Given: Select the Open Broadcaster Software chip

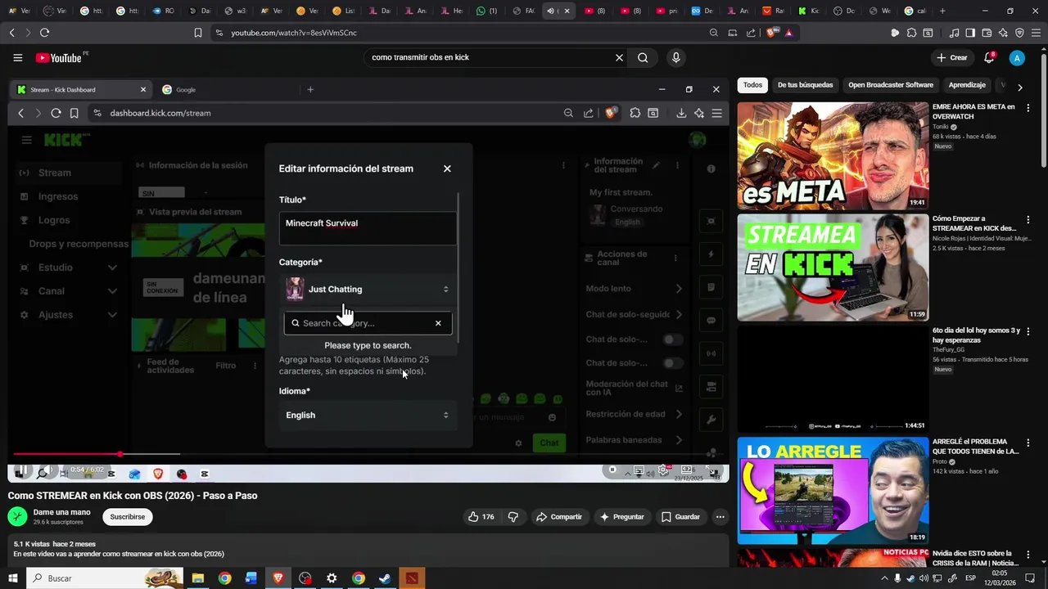Looking at the screenshot, I should (891, 85).
